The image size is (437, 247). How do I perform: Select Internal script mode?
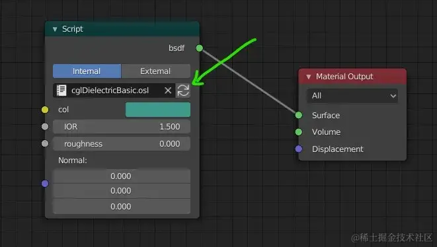[x=87, y=71]
